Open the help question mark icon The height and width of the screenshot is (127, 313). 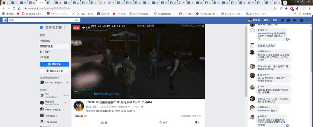[x=302, y=20]
